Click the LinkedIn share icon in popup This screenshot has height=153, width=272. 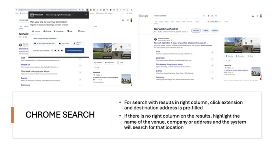click(x=58, y=50)
